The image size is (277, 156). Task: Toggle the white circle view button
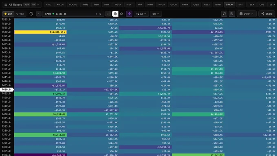(115, 14)
